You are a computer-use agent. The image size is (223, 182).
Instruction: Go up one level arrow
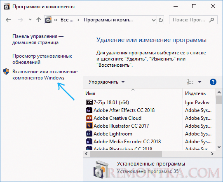click(x=39, y=20)
